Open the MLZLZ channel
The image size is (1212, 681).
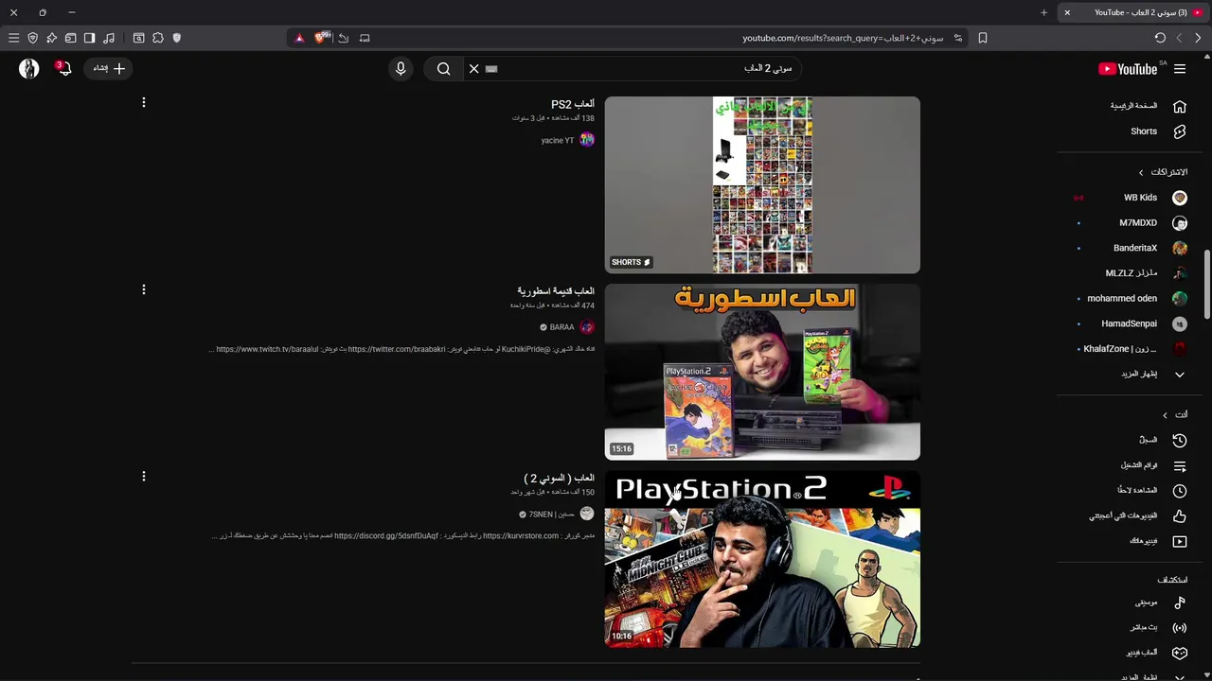click(x=1132, y=273)
